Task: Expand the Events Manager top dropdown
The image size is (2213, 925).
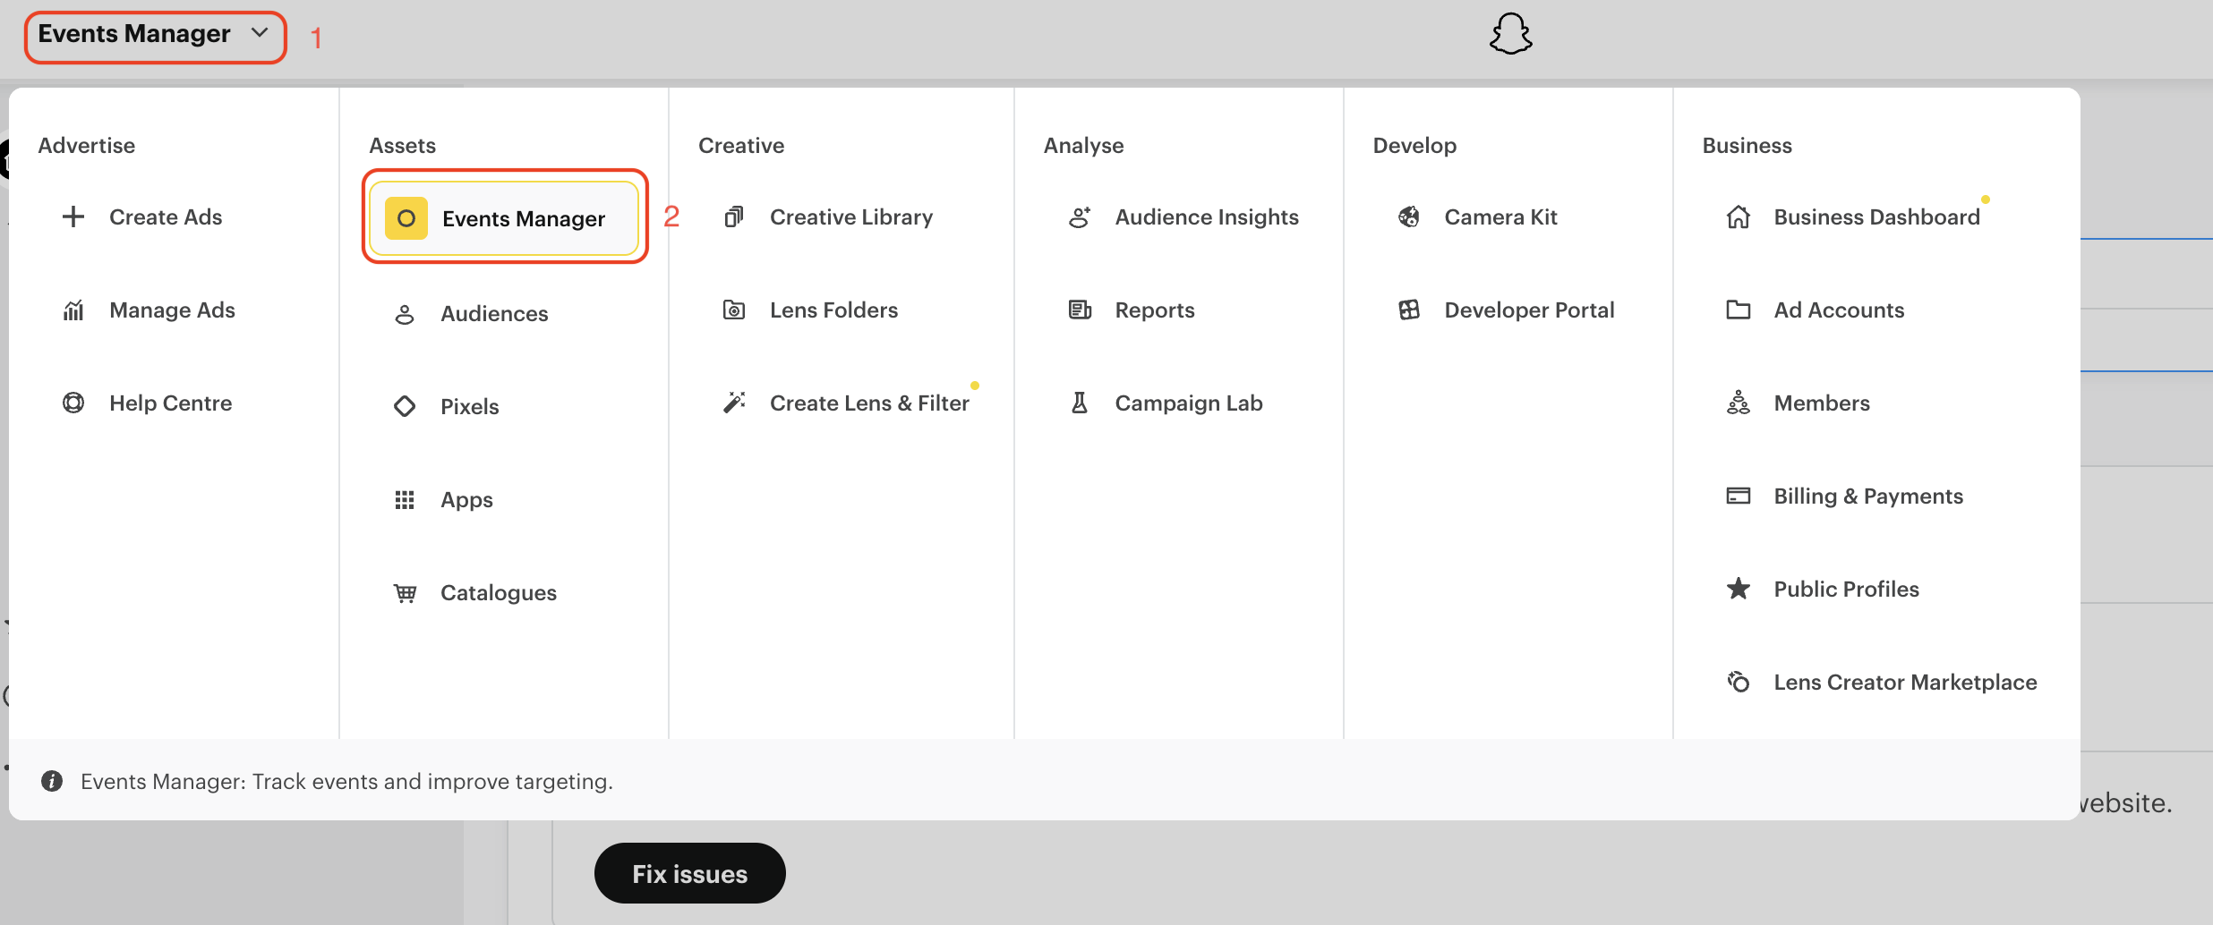Action: tap(154, 34)
